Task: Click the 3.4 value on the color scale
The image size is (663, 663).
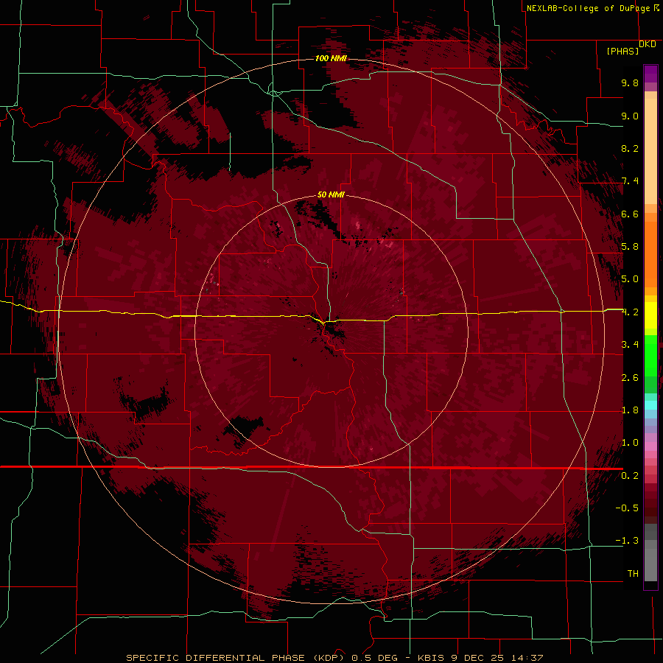Action: (x=630, y=345)
